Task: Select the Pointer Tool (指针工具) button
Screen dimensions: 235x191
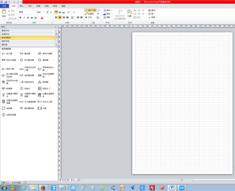Action: click(90, 10)
